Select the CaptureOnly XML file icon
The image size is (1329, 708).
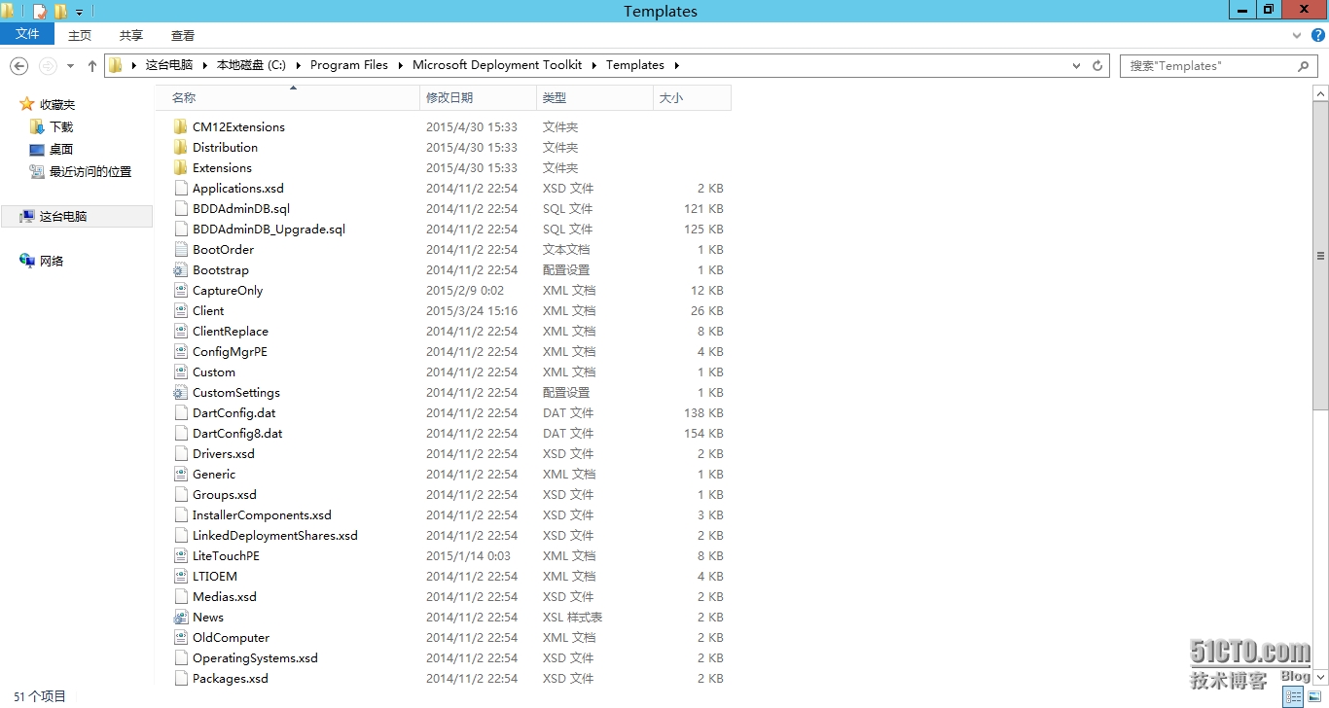(x=180, y=290)
